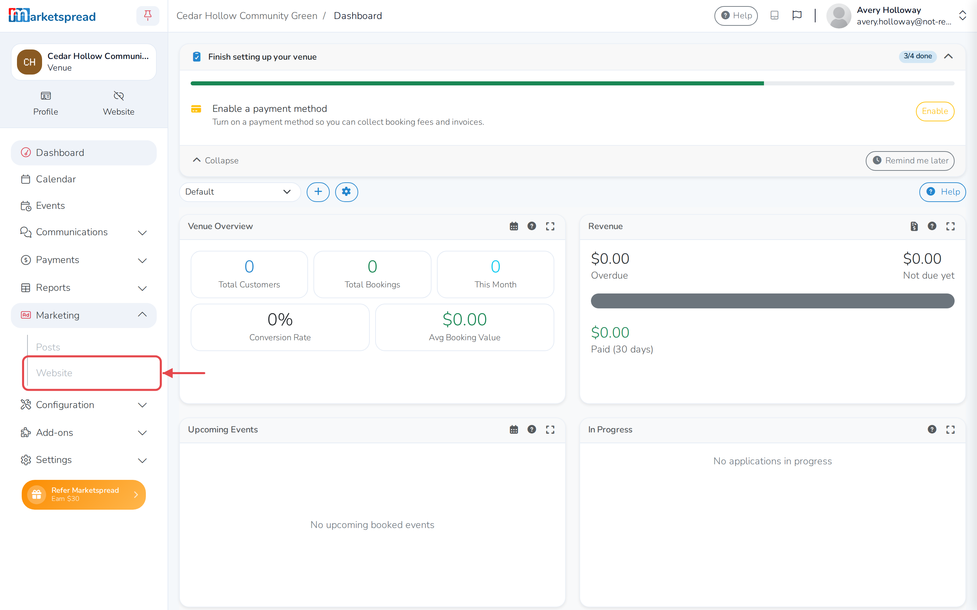Pin the sidebar with the pin icon
This screenshot has height=610, width=977.
[148, 16]
